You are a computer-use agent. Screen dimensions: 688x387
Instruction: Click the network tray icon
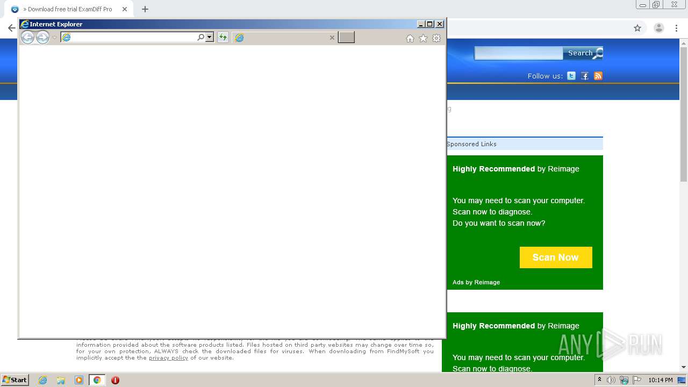coord(624,380)
